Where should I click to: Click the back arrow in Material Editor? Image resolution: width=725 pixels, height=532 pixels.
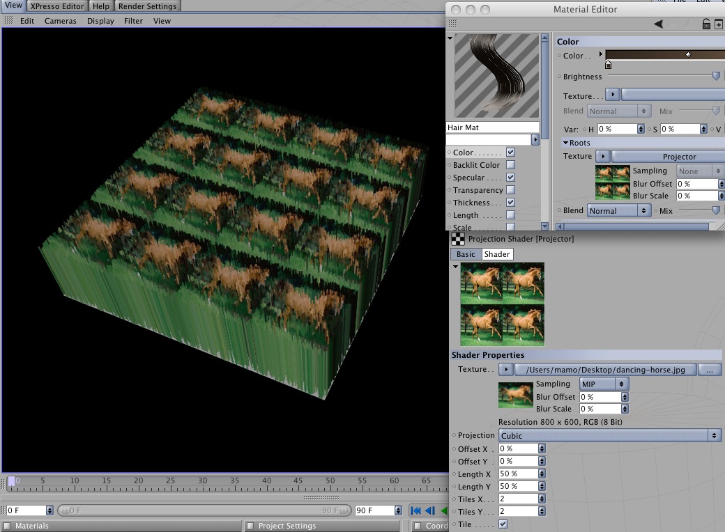tap(658, 24)
